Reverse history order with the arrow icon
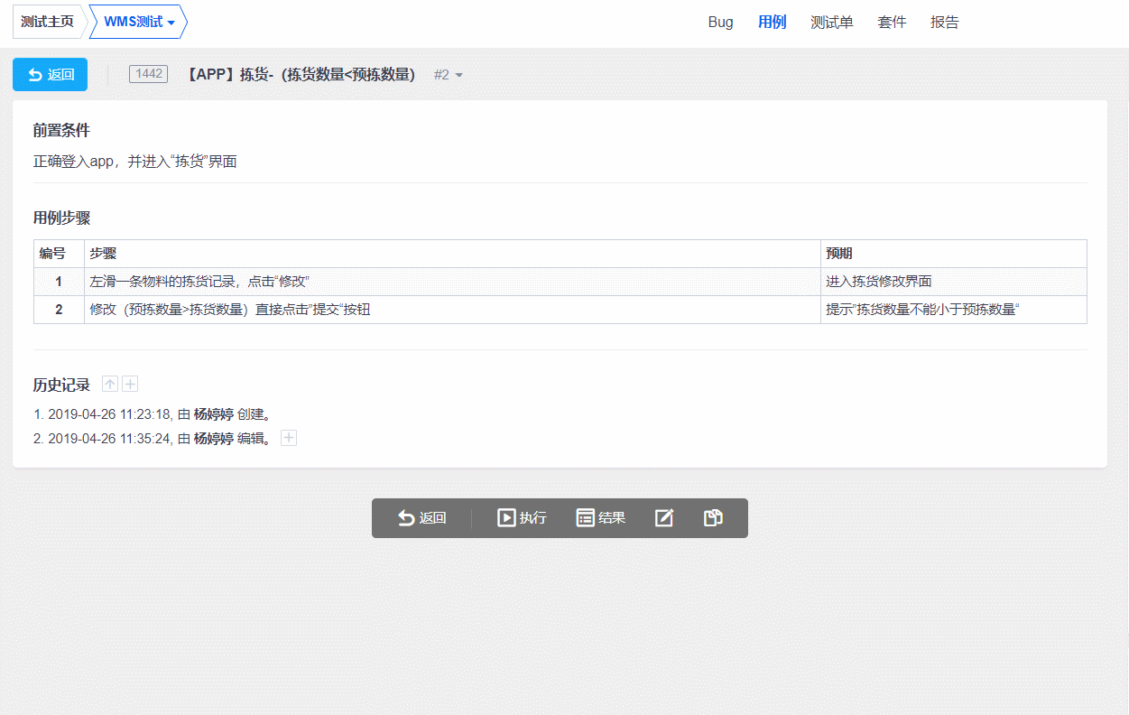Viewport: 1129px width, 715px height. coord(110,385)
